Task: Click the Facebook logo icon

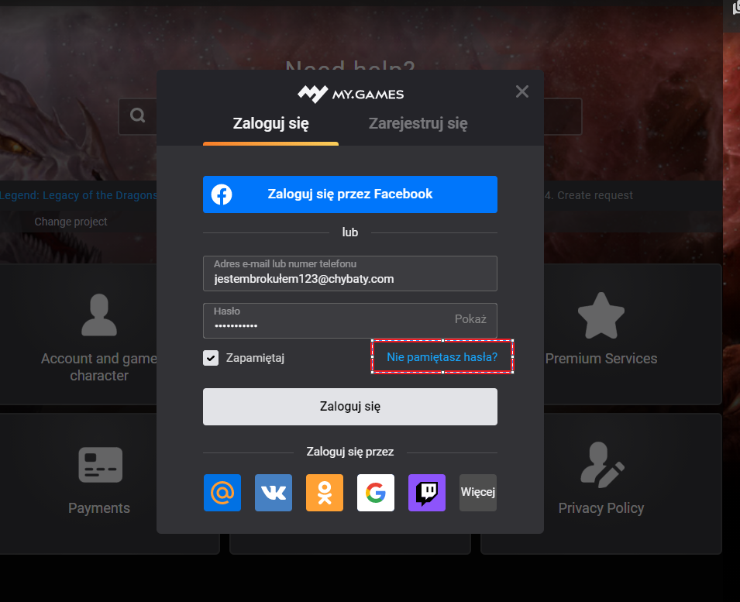Action: click(222, 194)
